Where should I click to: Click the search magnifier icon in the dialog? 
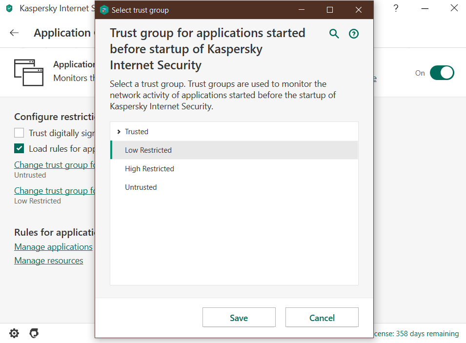(x=334, y=34)
